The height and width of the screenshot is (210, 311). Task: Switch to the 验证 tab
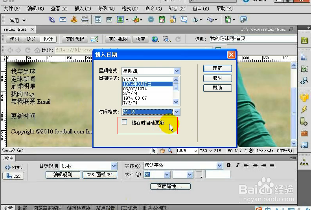tap(22, 208)
